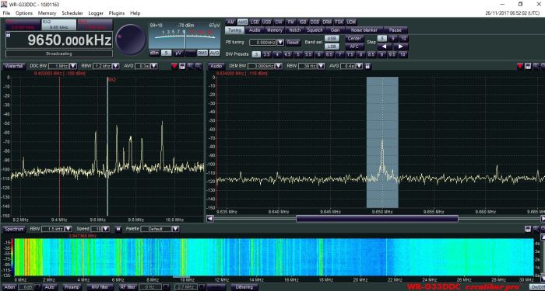Open the Scheduler menu

coord(72,13)
